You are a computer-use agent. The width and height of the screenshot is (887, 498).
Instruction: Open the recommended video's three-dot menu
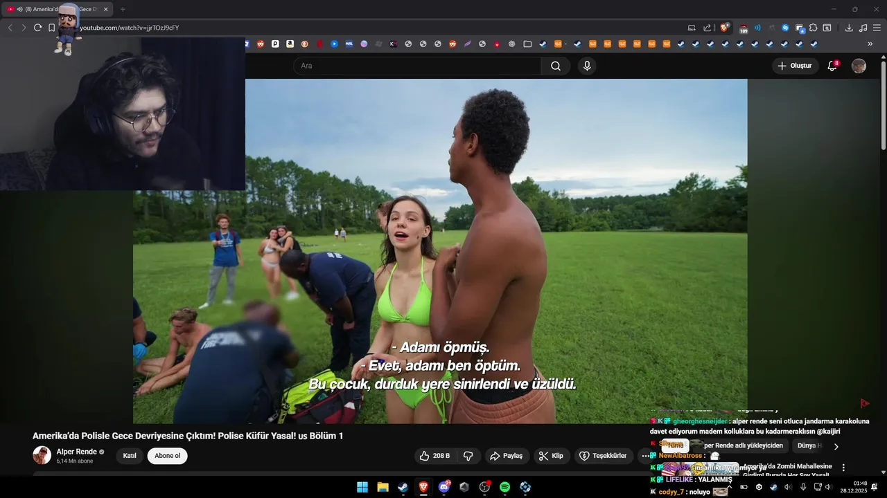(x=843, y=468)
